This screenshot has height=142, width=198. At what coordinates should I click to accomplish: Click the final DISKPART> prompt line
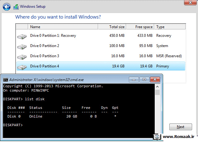tap(13, 125)
